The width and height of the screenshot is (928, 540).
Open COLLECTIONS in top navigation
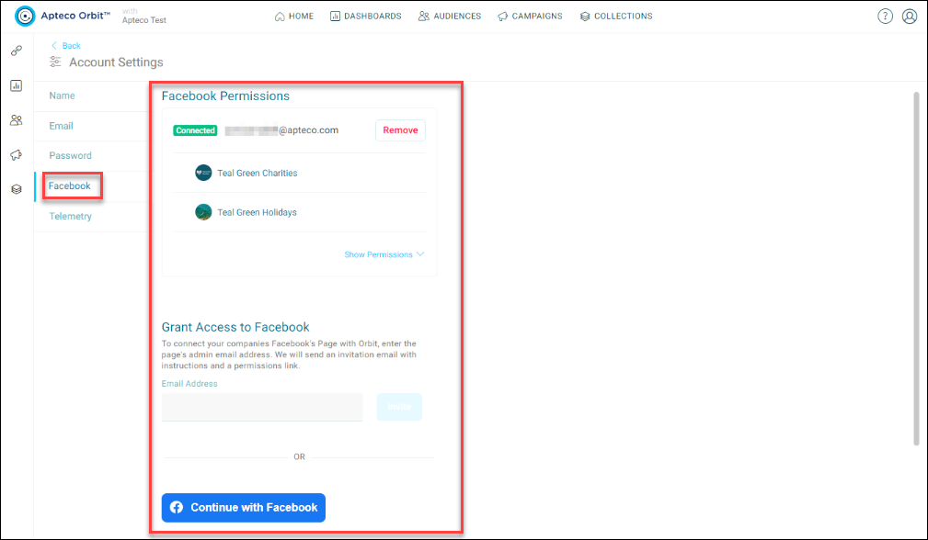coord(616,17)
